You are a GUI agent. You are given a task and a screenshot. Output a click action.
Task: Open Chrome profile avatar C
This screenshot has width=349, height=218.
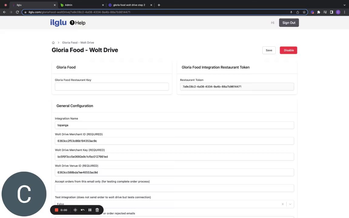tap(338, 12)
